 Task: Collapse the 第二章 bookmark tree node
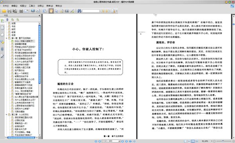coord(6,114)
